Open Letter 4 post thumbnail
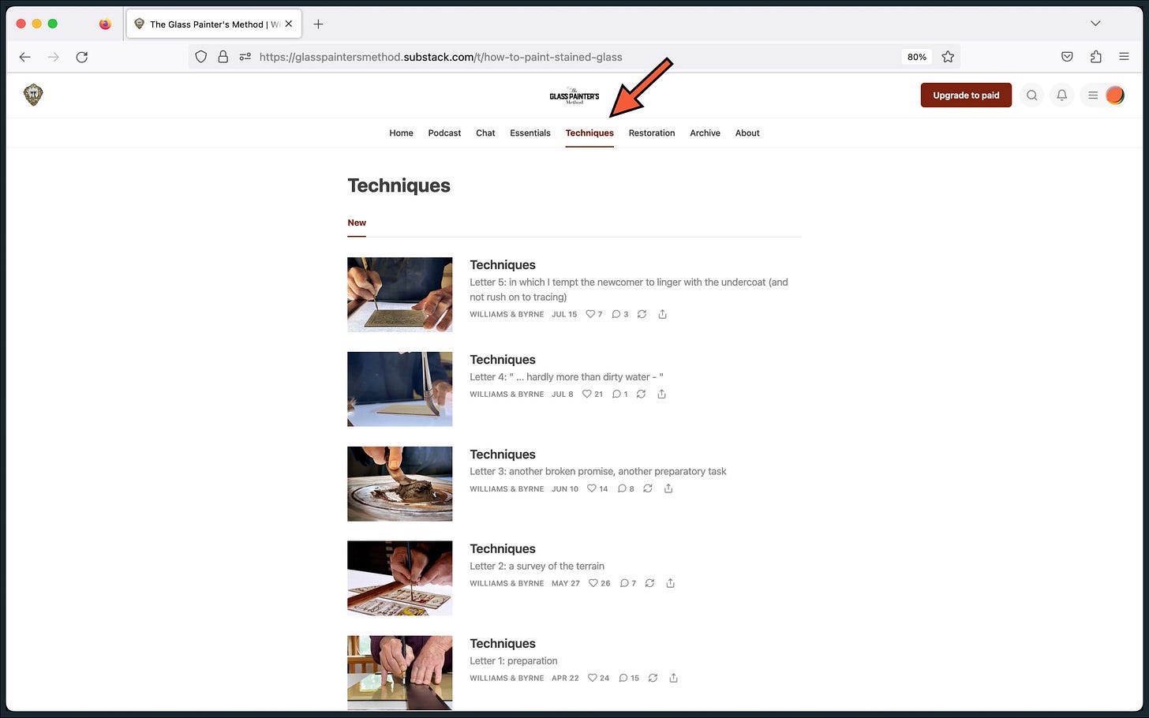The width and height of the screenshot is (1149, 718). 400,389
